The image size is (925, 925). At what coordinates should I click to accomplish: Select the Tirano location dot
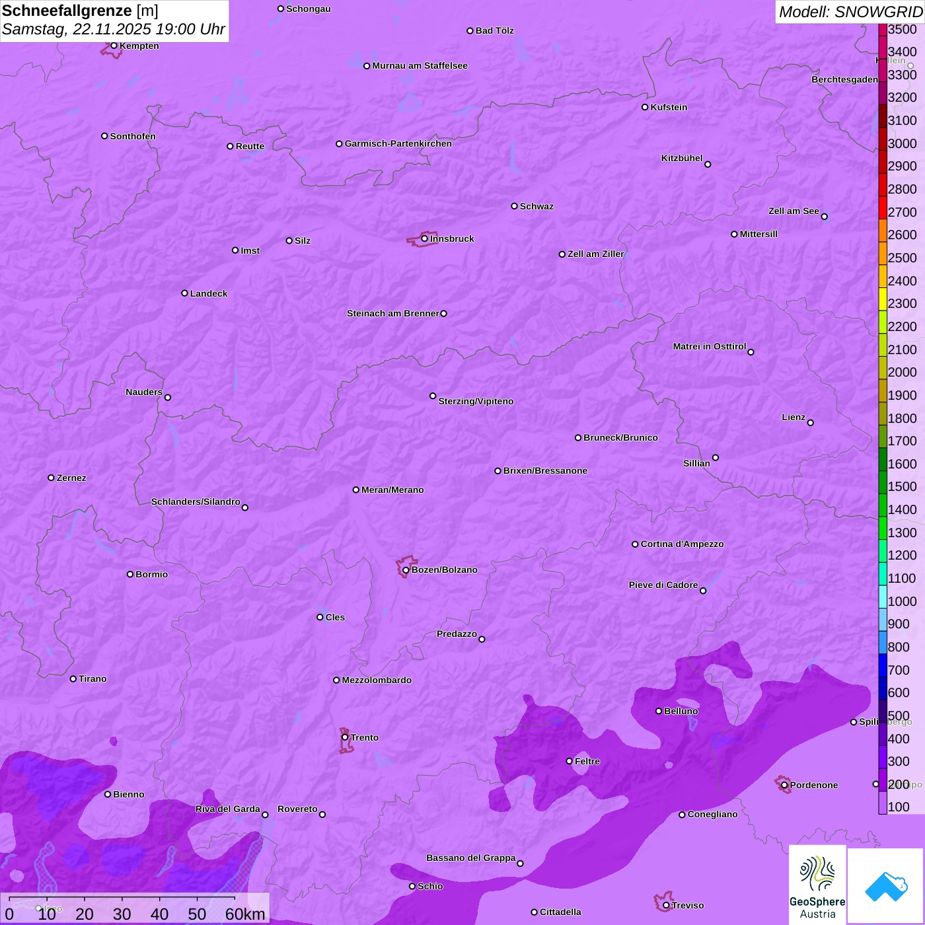pos(73,679)
